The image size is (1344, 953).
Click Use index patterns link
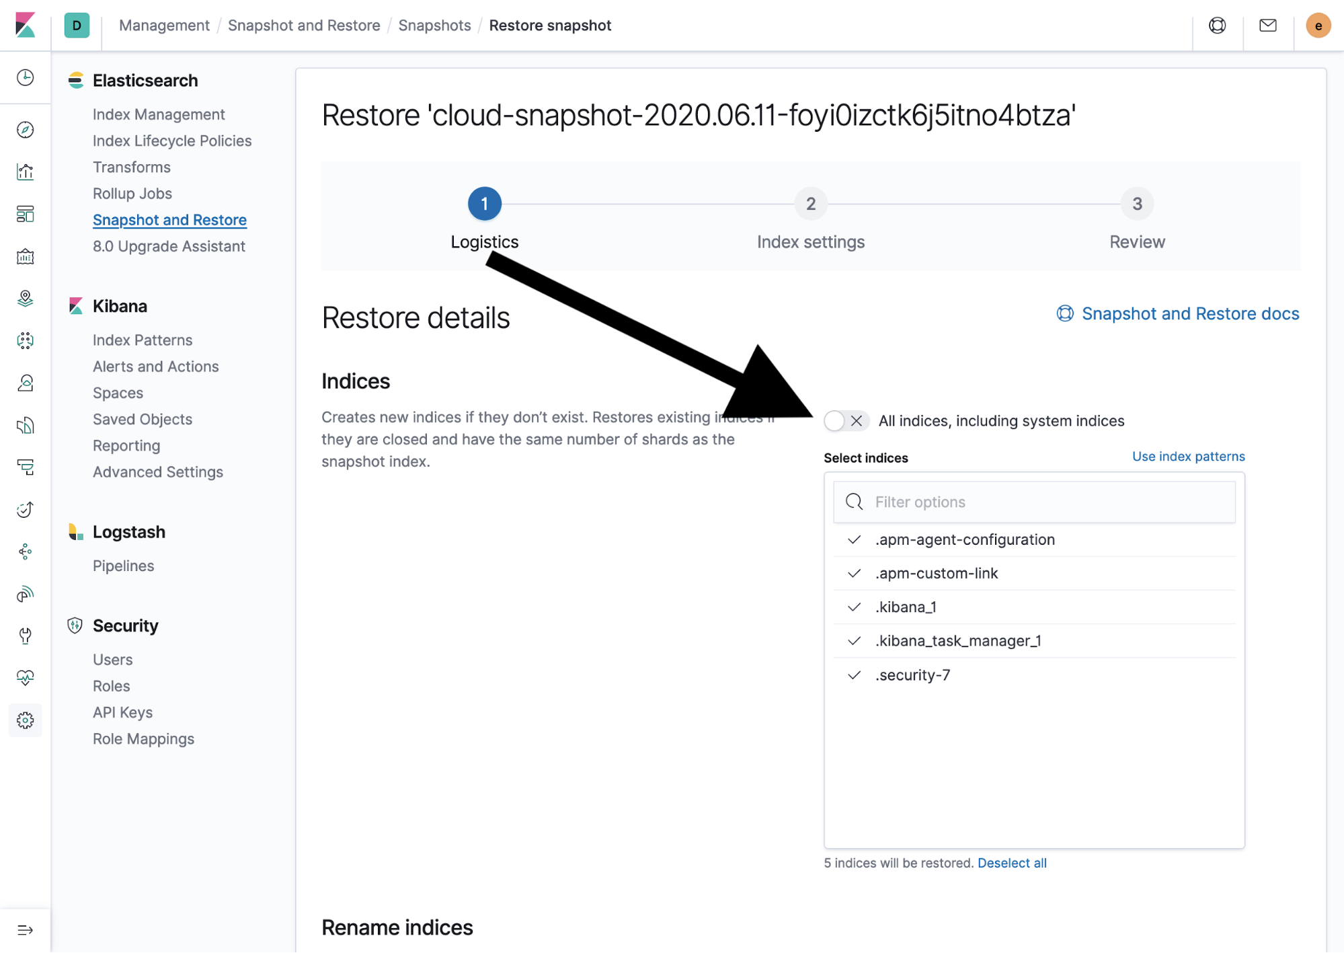click(x=1188, y=457)
